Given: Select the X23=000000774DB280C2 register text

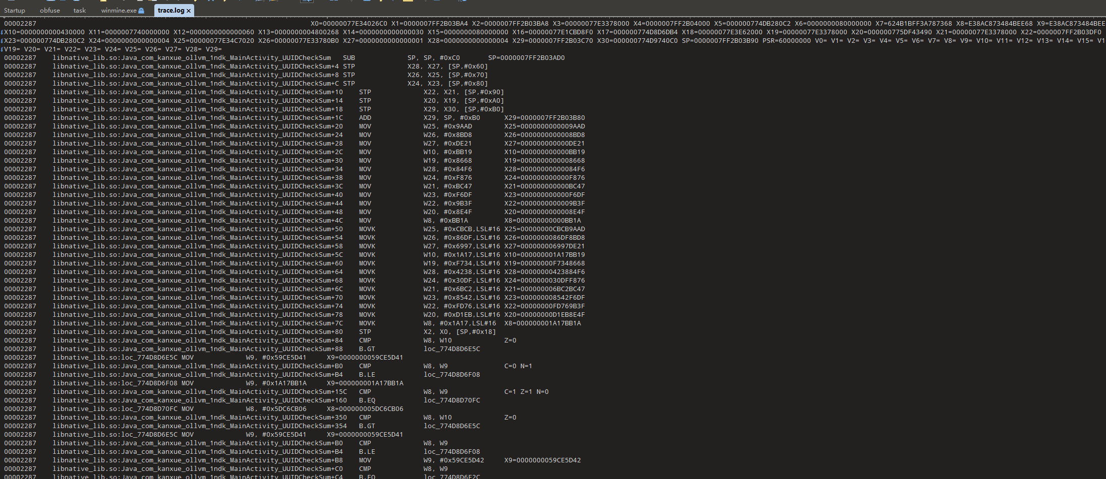Looking at the screenshot, I should tap(44, 41).
